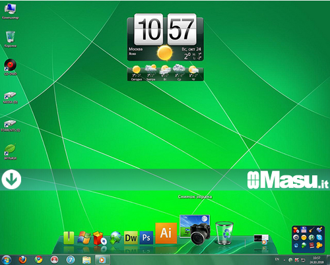
Task: Click the red round icon on taskbar
Action: [54, 260]
